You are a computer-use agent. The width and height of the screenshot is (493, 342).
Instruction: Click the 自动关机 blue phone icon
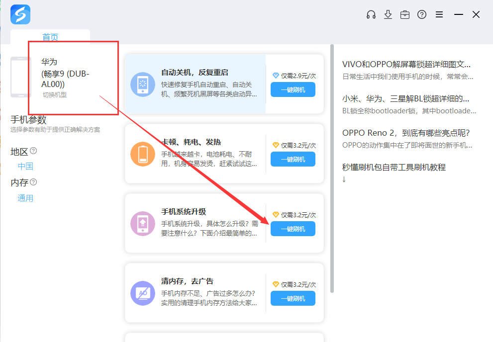[x=143, y=84]
